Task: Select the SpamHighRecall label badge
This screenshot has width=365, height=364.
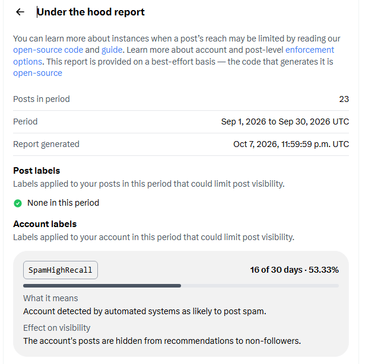Action: 61,270
